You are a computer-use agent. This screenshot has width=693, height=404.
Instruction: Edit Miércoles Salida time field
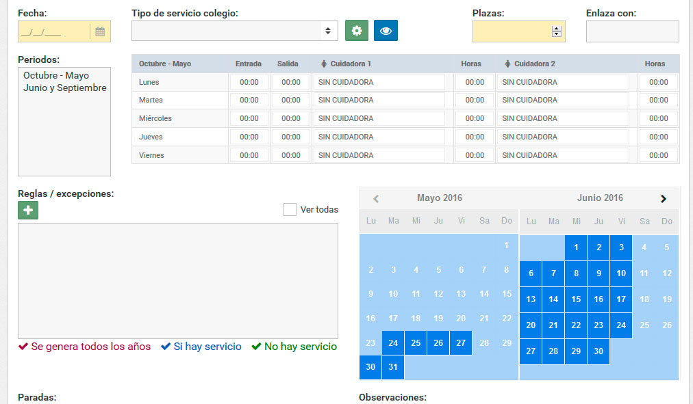[x=291, y=118]
